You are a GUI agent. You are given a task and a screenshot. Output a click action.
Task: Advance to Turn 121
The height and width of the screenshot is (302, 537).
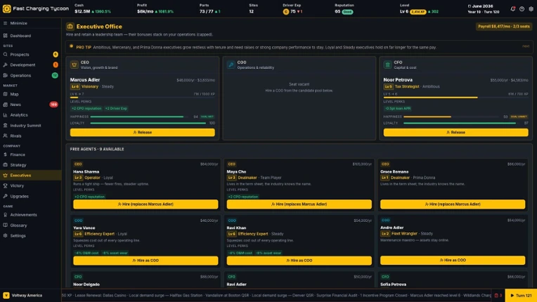click(521, 296)
